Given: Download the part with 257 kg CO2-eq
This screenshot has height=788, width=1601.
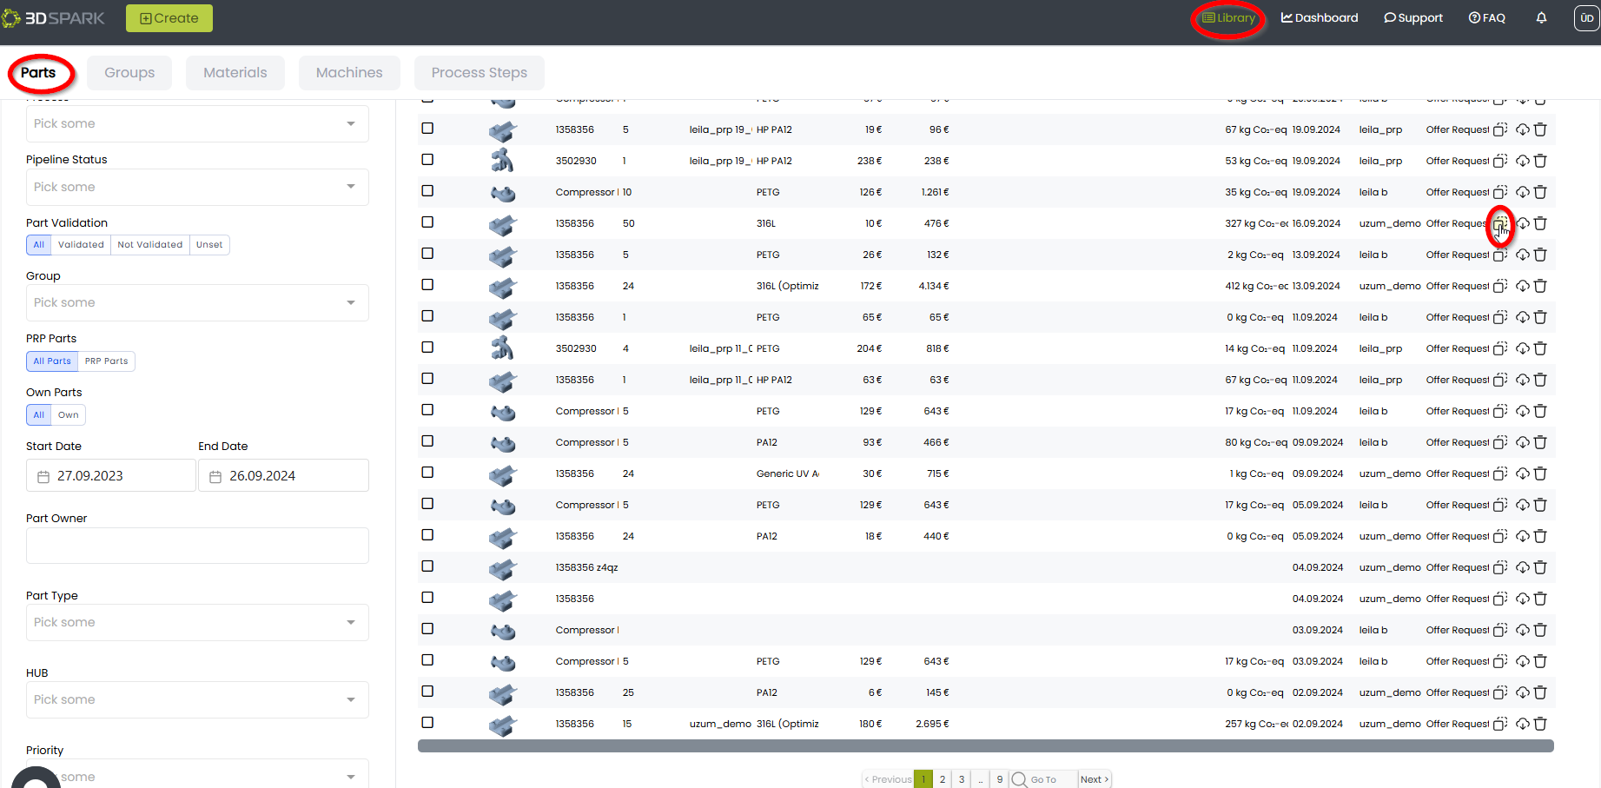Looking at the screenshot, I should (x=1523, y=724).
